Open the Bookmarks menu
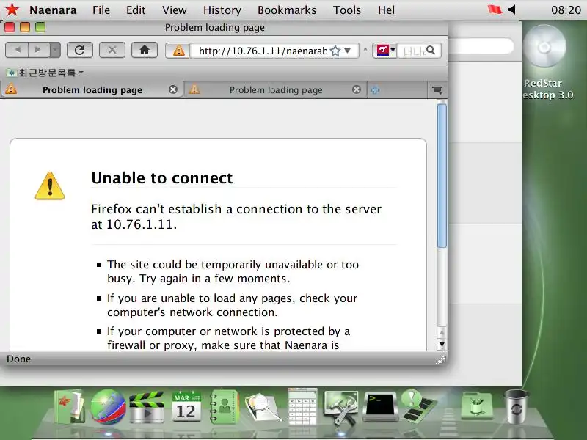587x440 pixels. pyautogui.click(x=287, y=10)
